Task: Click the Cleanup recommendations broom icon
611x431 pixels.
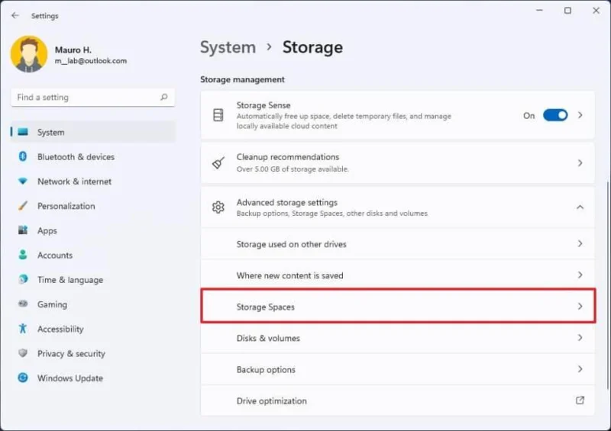Action: [x=218, y=162]
